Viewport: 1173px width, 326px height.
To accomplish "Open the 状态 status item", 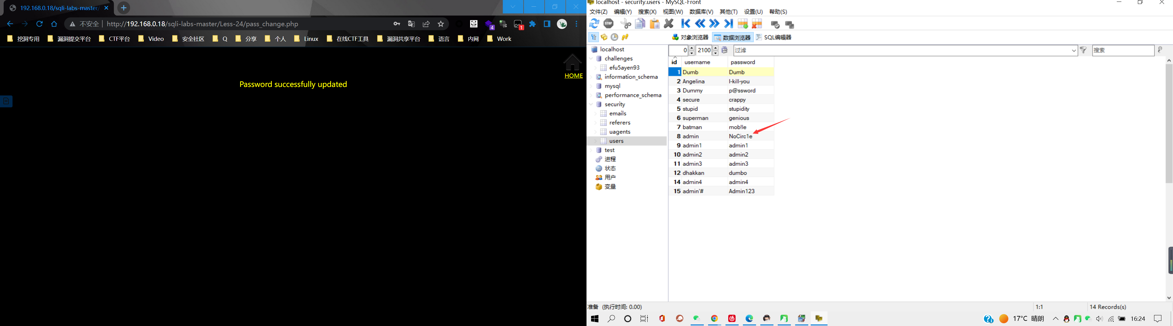I will (x=610, y=168).
